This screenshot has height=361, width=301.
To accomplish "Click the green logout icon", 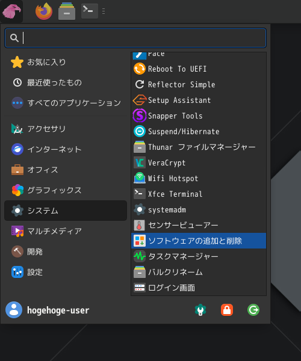I will [x=253, y=310].
